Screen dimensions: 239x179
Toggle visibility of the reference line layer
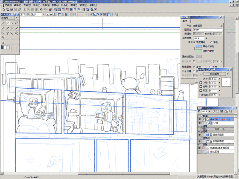[x=199, y=141]
